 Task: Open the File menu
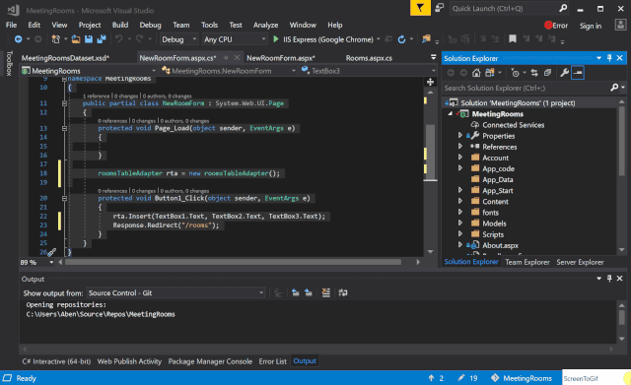(x=11, y=25)
